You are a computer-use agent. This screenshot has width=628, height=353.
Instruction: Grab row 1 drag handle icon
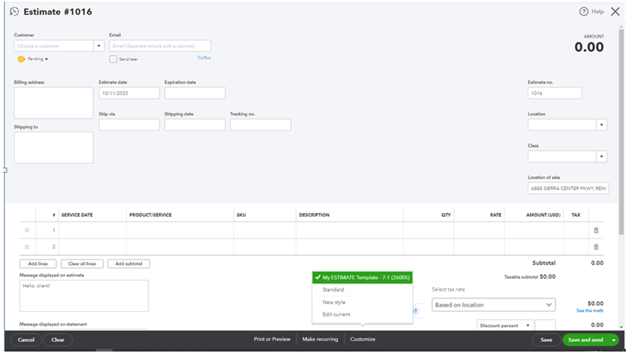coord(27,230)
